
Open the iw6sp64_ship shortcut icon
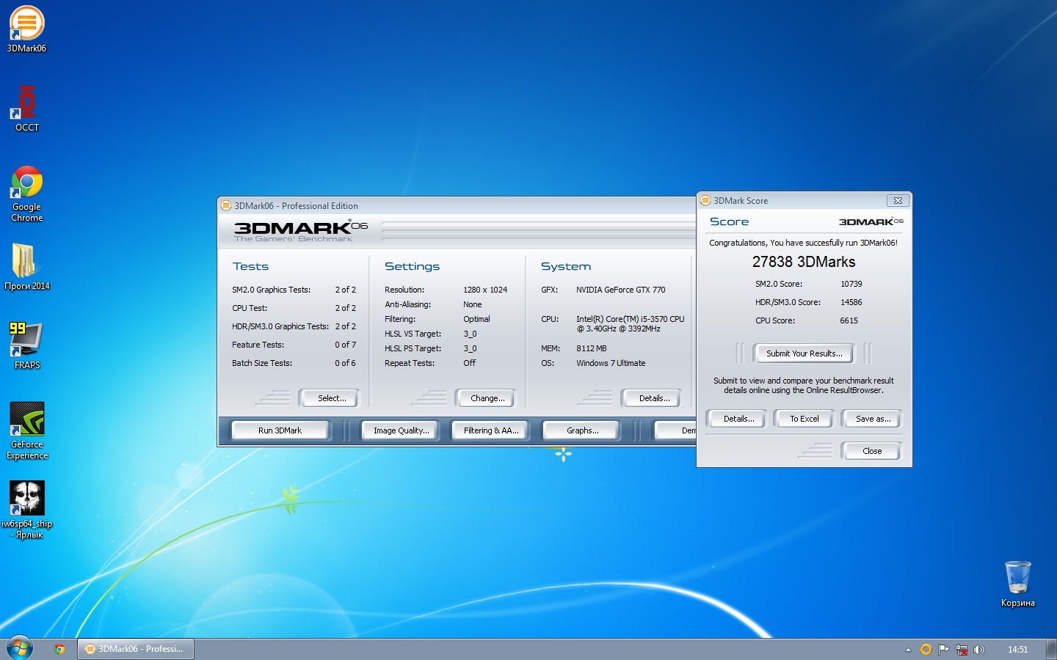(x=26, y=499)
